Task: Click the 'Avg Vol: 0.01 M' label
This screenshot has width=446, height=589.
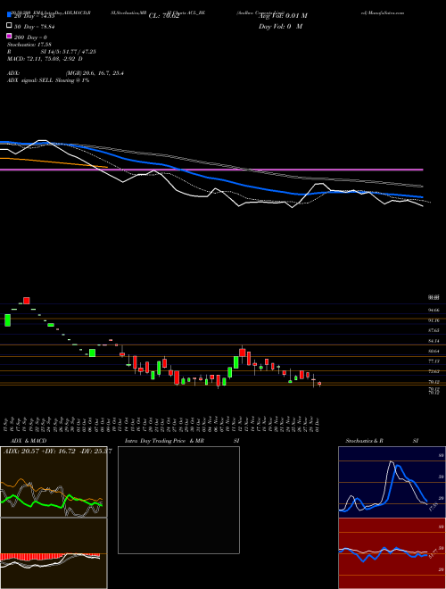Action: click(283, 16)
